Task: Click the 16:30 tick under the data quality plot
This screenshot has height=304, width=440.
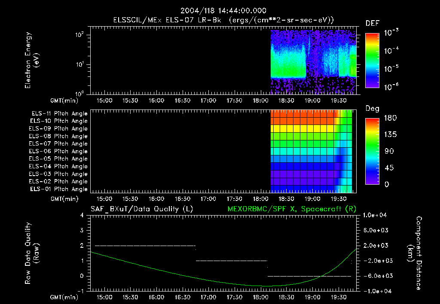Action: 182,297
